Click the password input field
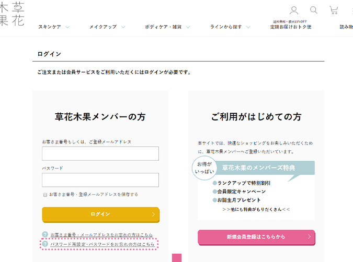This screenshot has width=353, height=262. click(100, 180)
